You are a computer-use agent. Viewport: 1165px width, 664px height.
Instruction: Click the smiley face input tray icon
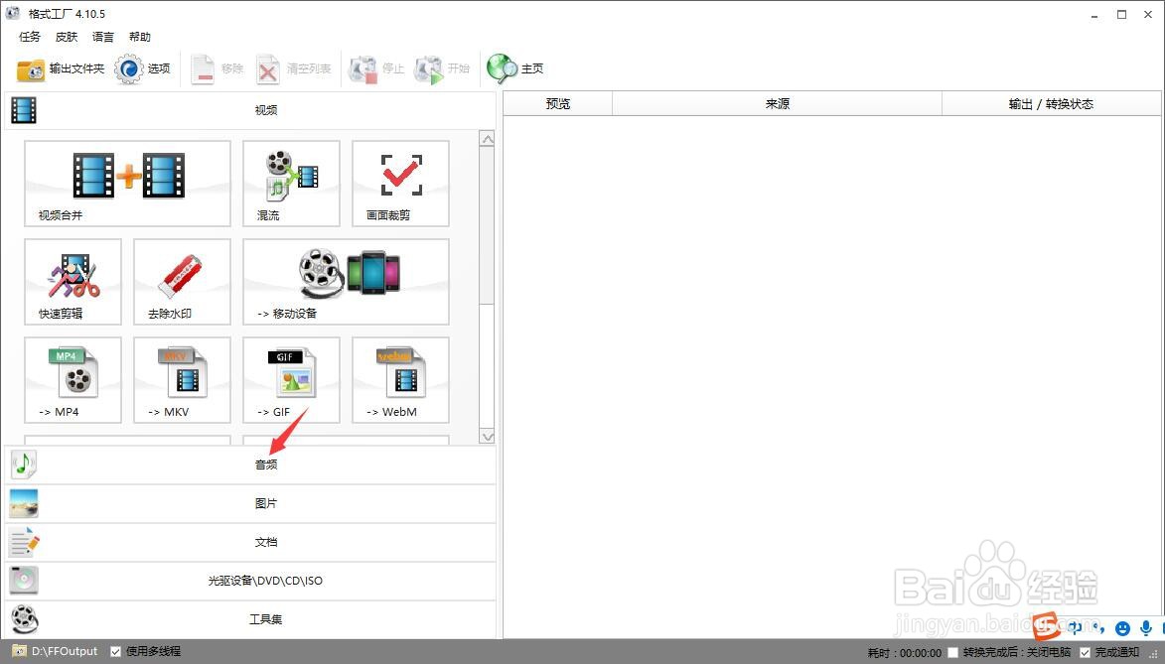[x=1122, y=628]
